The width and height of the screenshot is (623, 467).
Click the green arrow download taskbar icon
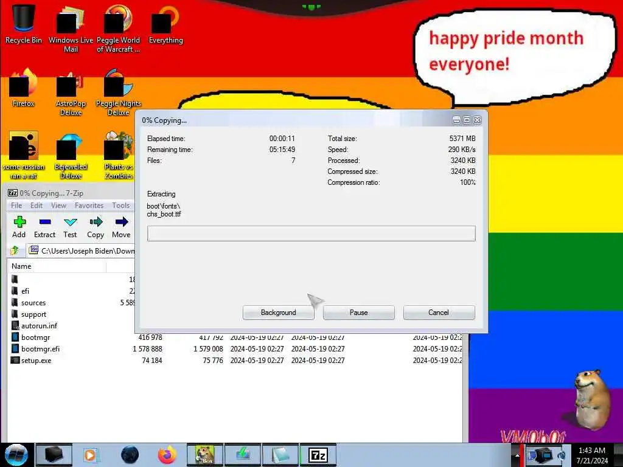point(242,455)
